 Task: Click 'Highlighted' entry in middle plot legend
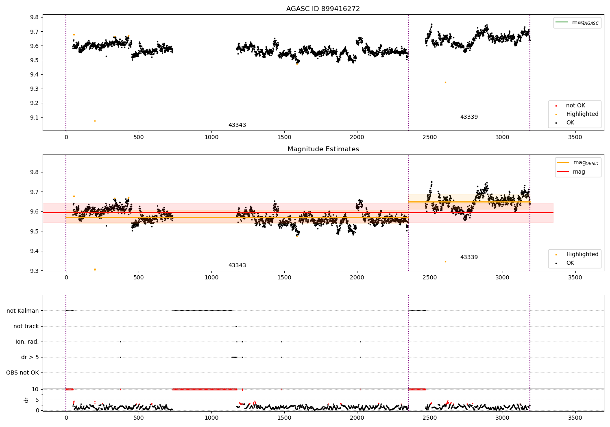tap(577, 255)
